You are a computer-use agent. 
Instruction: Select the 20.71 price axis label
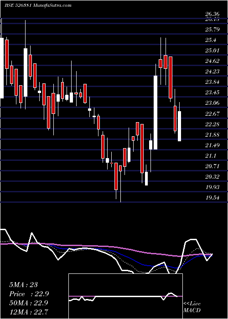pos(212,166)
